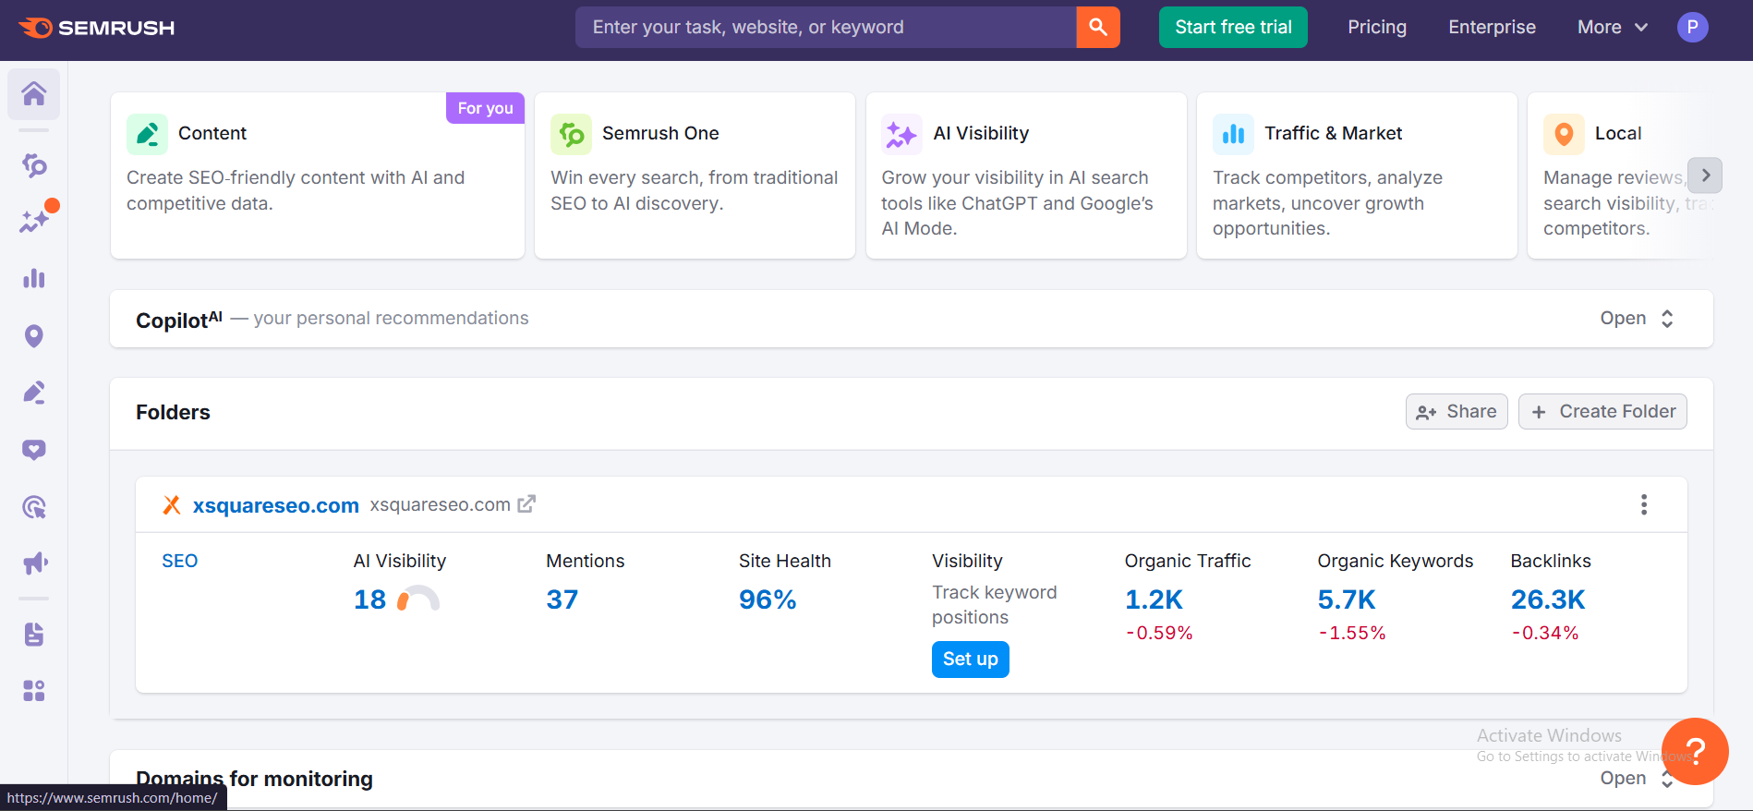Click the -1.55% organic keywords change
Viewport: 1753px width, 811px height.
(x=1352, y=633)
